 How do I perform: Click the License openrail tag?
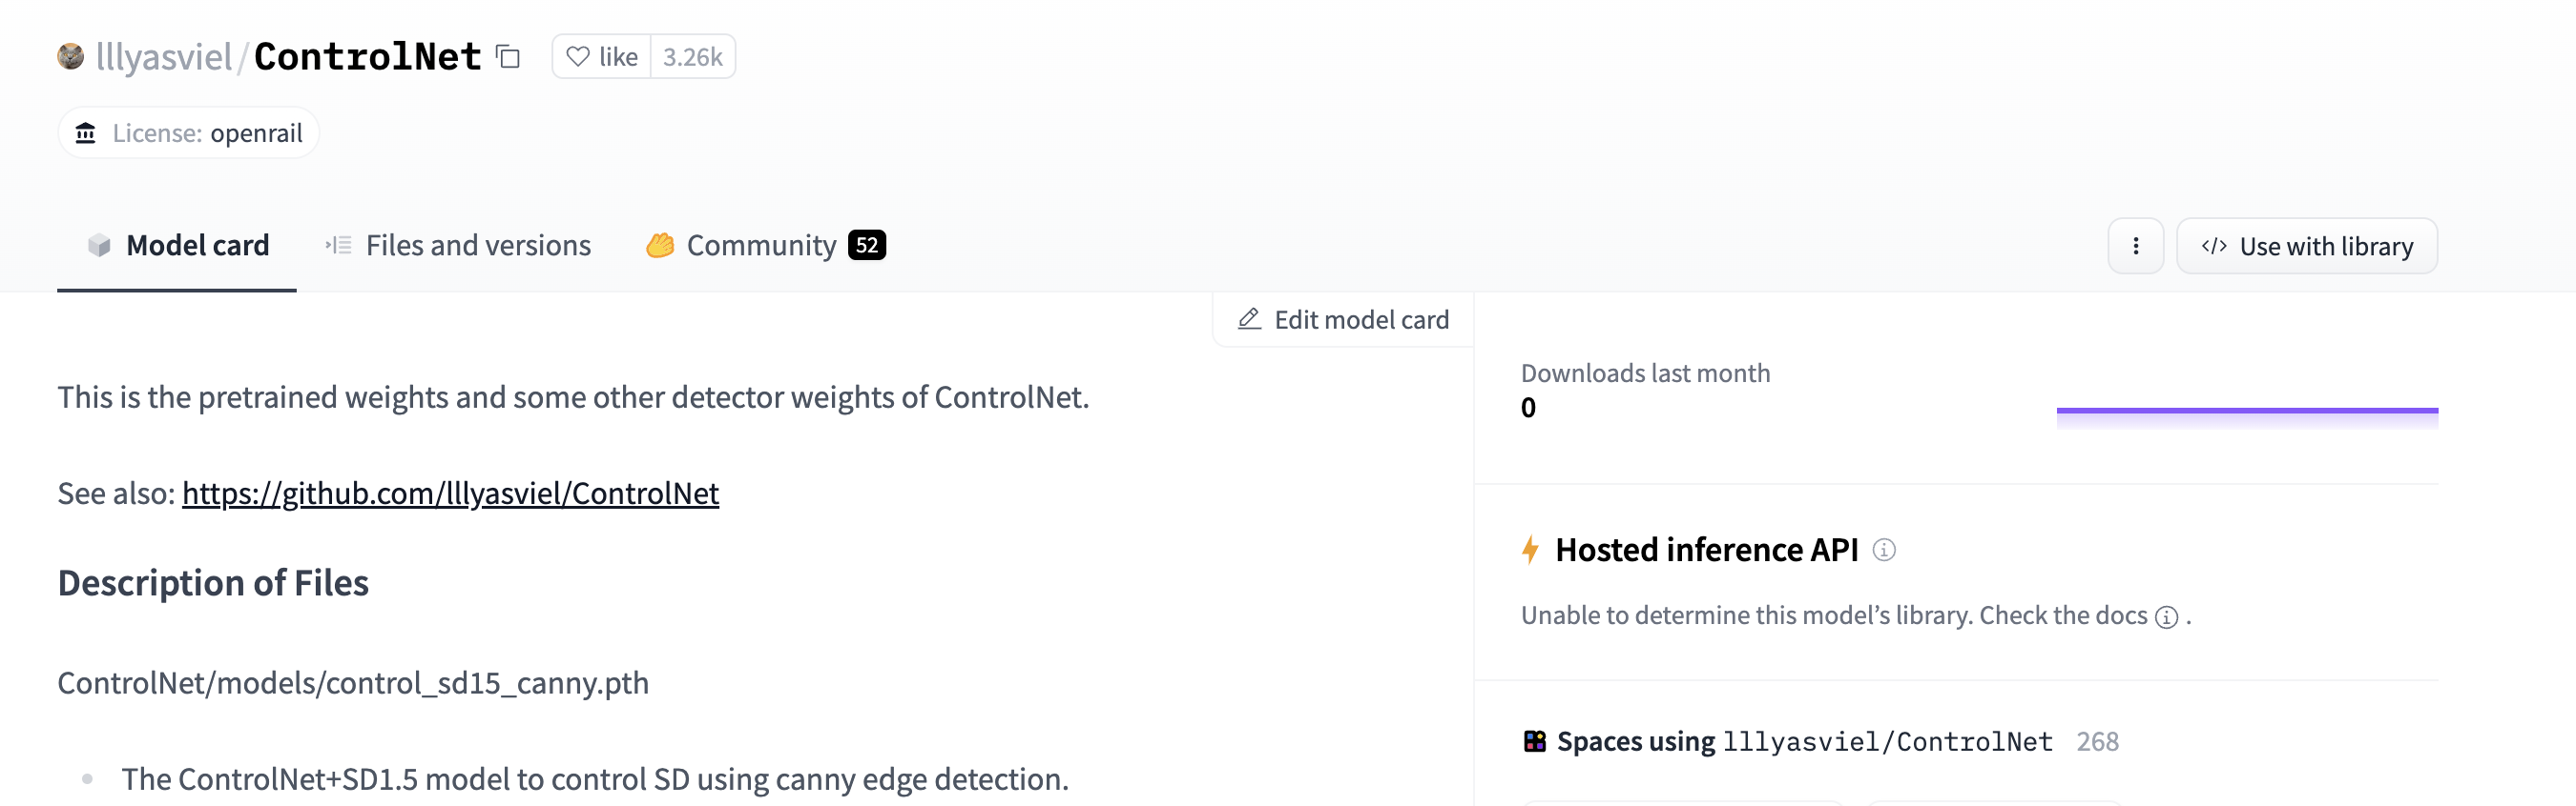coord(189,132)
